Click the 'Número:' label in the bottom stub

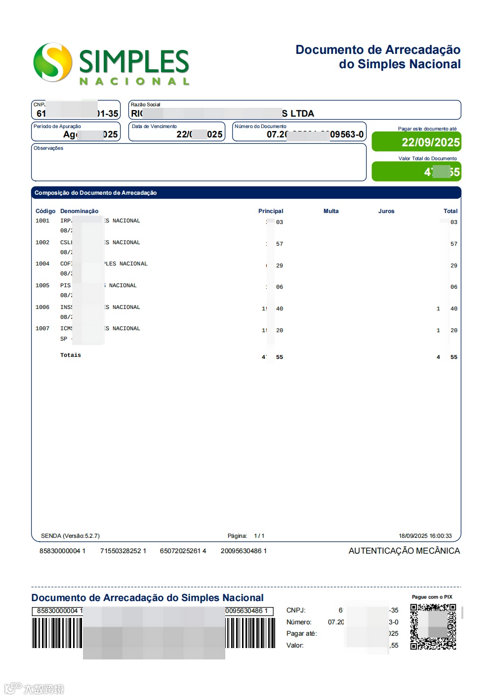point(299,622)
